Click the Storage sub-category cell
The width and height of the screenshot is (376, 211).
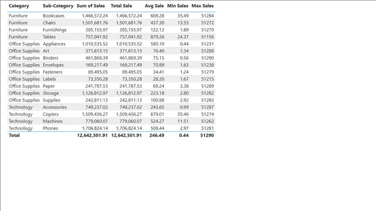[51, 93]
